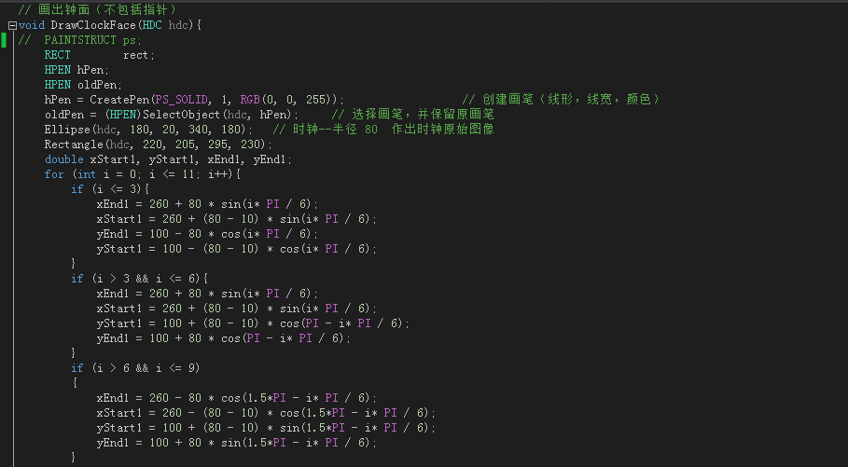Click the comment mentioning clock radius 80

[x=383, y=130]
